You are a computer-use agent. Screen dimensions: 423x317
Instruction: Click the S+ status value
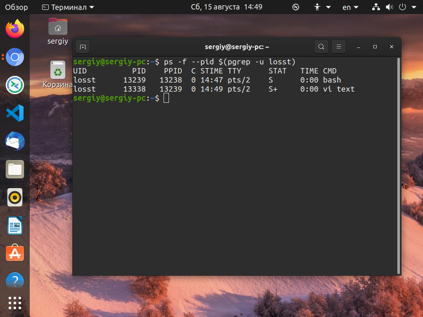pos(273,89)
